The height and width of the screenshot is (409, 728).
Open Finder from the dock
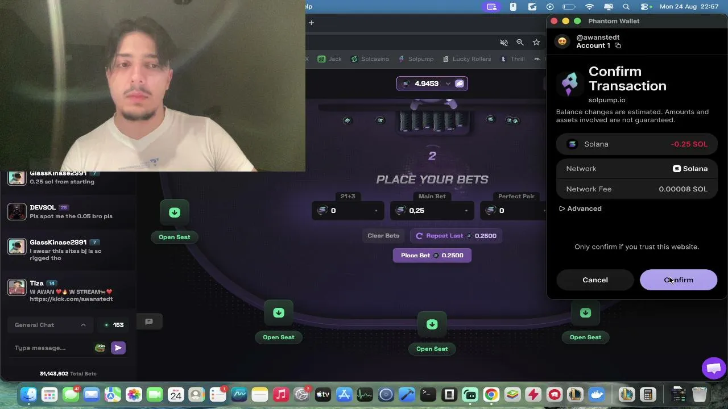28,394
